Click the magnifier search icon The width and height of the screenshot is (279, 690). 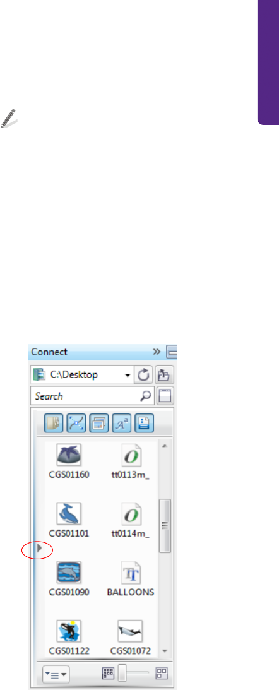[145, 396]
